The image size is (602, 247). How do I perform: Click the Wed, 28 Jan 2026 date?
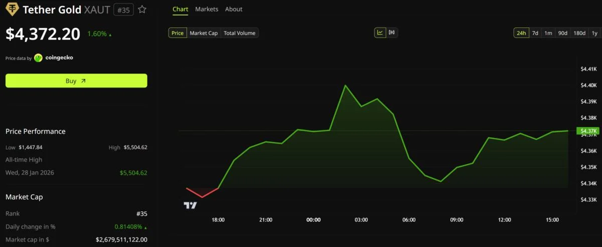tap(30, 172)
